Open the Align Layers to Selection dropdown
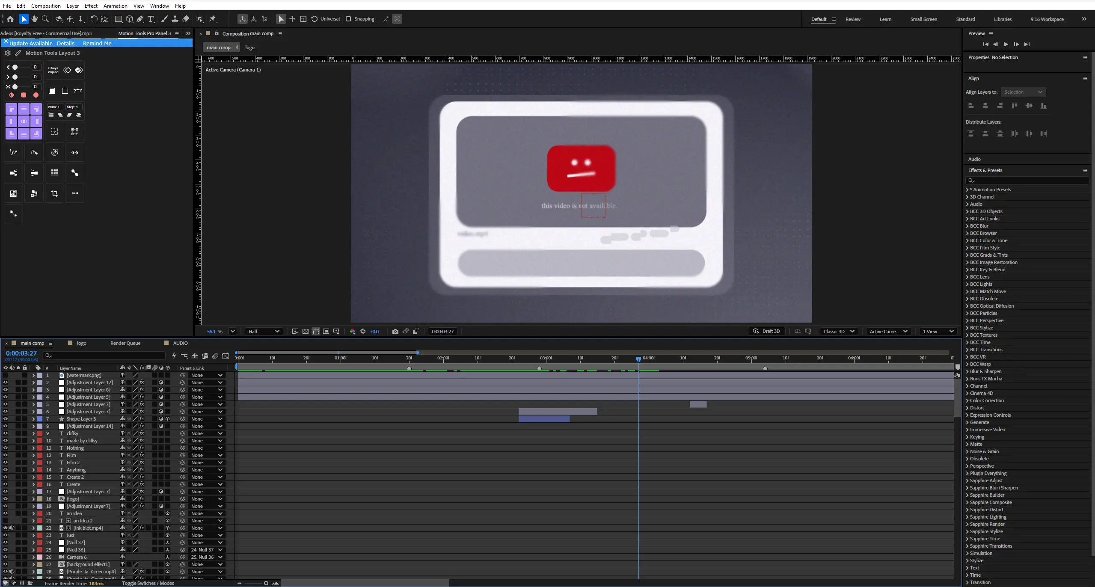The image size is (1095, 587). 1023,92
